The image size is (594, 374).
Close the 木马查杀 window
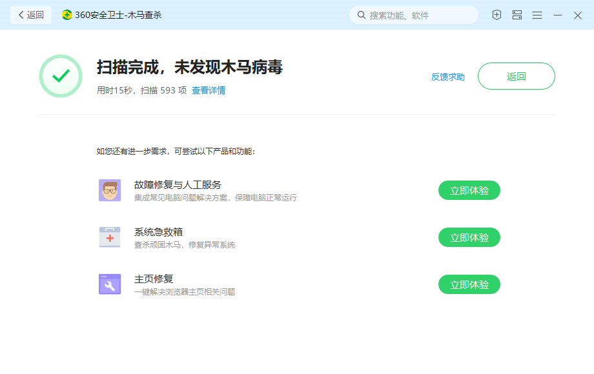click(x=578, y=15)
